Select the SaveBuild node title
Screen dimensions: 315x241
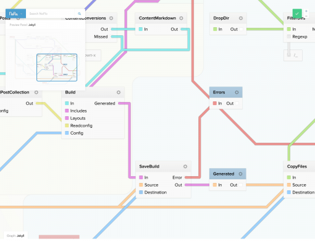149,166
